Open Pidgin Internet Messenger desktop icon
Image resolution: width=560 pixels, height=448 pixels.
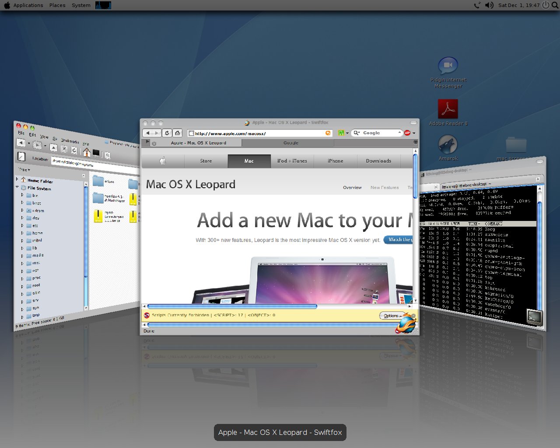pyautogui.click(x=448, y=66)
